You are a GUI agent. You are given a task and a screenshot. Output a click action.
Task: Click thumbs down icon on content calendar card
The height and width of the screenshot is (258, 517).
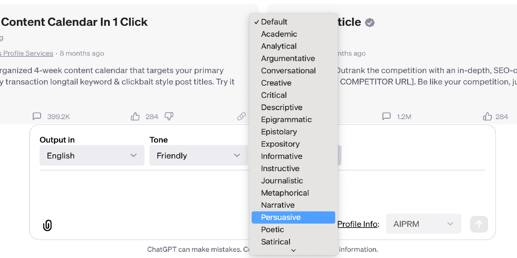pyautogui.click(x=169, y=116)
